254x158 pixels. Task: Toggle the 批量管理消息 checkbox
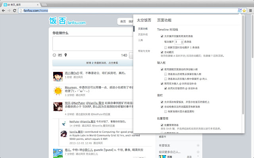pyautogui.click(x=162, y=125)
